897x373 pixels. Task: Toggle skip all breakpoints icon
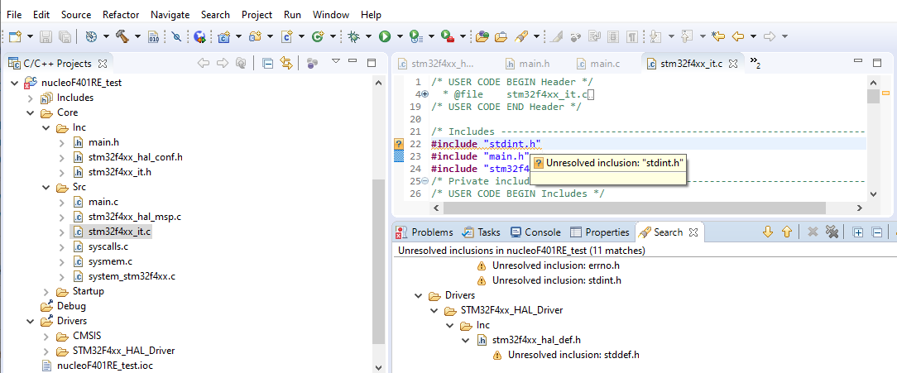(x=176, y=36)
